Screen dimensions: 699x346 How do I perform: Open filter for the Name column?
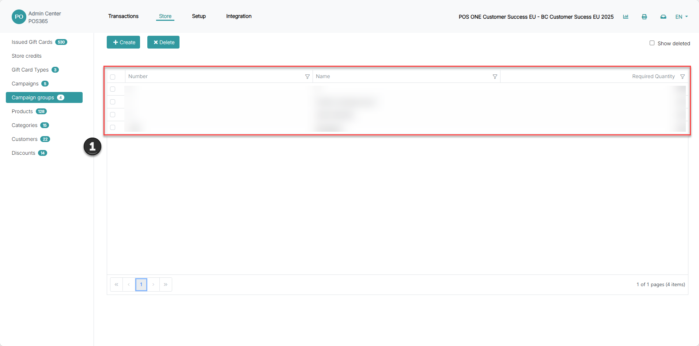click(495, 77)
